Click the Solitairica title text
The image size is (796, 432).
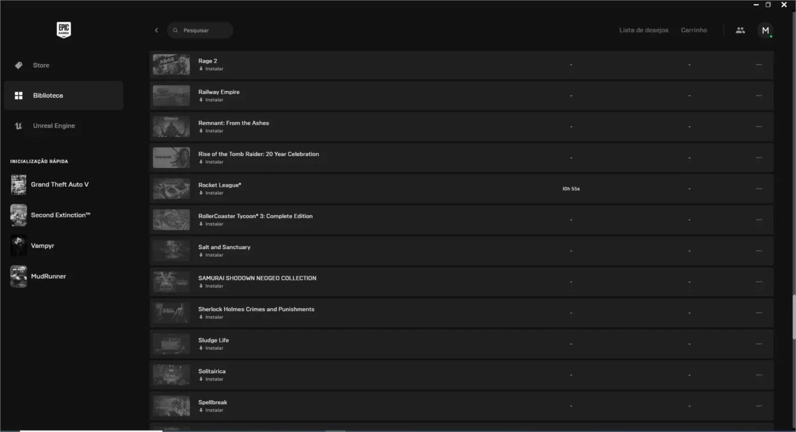tap(212, 371)
